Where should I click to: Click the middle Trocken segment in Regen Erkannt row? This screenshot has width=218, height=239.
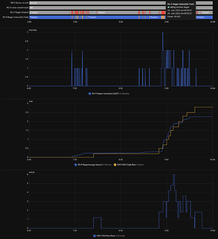pos(118,12)
